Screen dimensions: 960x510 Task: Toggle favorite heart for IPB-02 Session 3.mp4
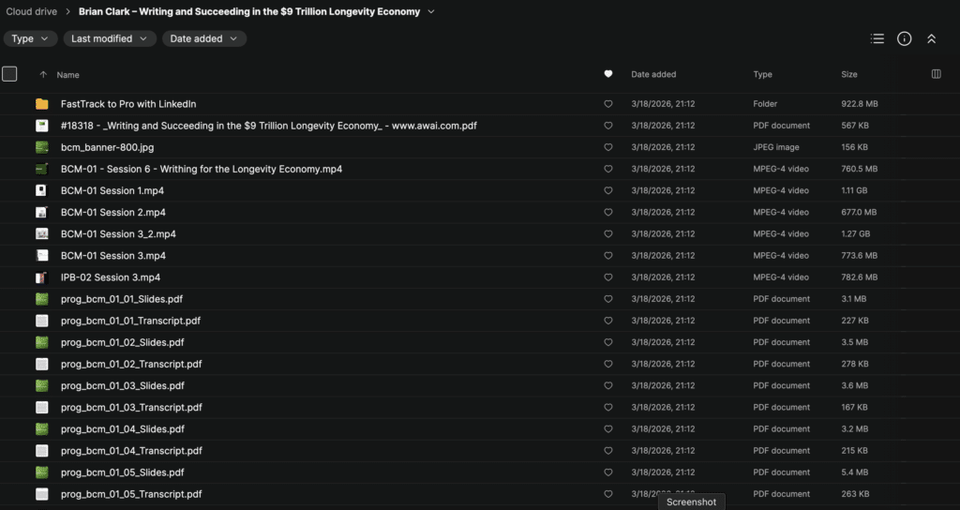pyautogui.click(x=607, y=277)
